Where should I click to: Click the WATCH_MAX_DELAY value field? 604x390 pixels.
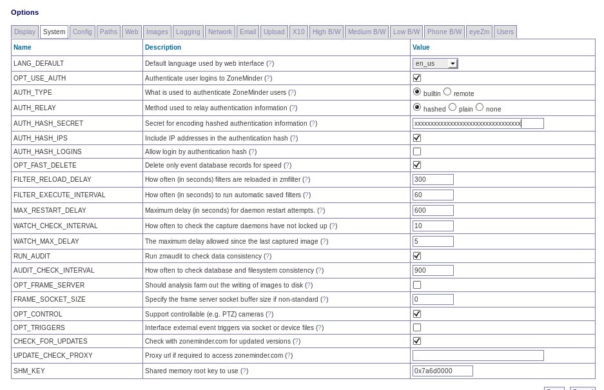point(433,241)
